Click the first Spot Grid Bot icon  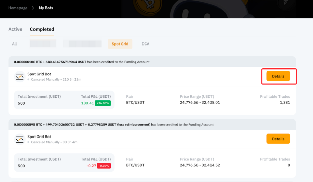coord(20,77)
